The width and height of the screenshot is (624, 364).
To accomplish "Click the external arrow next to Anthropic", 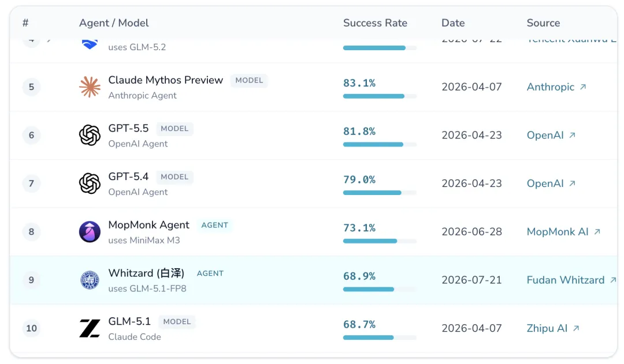I will click(x=583, y=87).
